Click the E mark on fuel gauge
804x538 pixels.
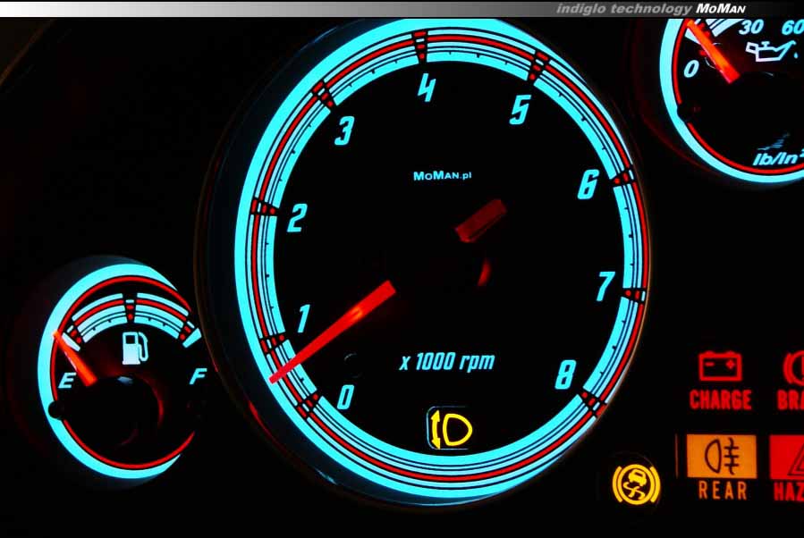click(x=65, y=382)
